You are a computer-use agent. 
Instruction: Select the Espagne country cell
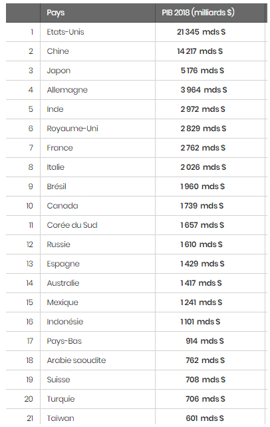63,264
